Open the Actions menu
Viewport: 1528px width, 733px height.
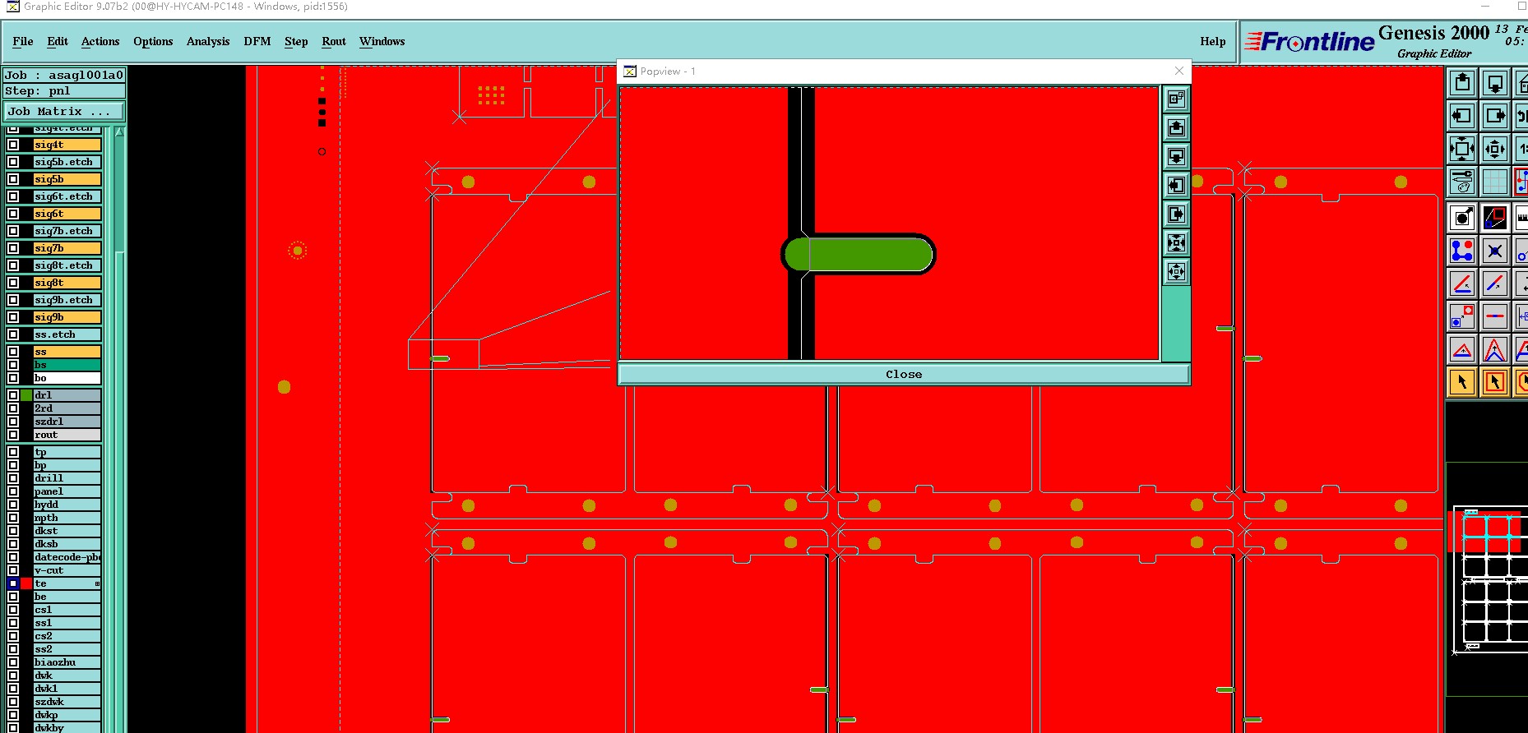pos(100,41)
